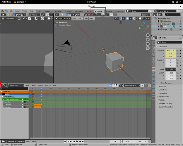Image resolution: width=183 pixels, height=146 pixels.
Task: Hide the Light with eye icon
Action: point(180,29)
